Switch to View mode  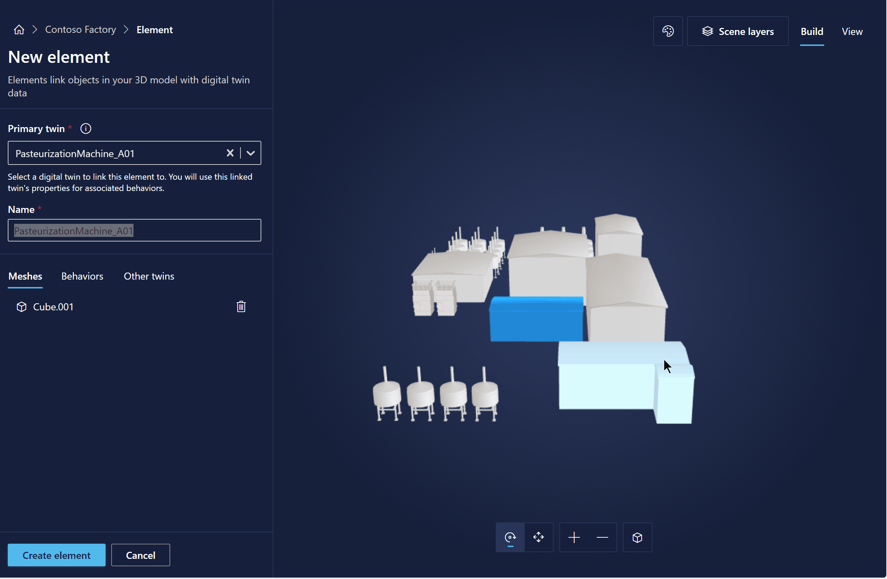[x=852, y=31]
